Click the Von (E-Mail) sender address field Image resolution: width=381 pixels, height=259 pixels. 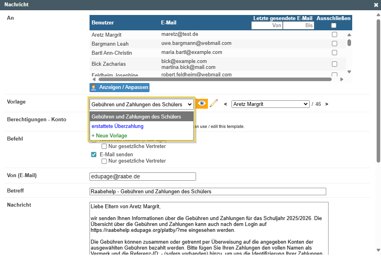pyautogui.click(x=143, y=177)
